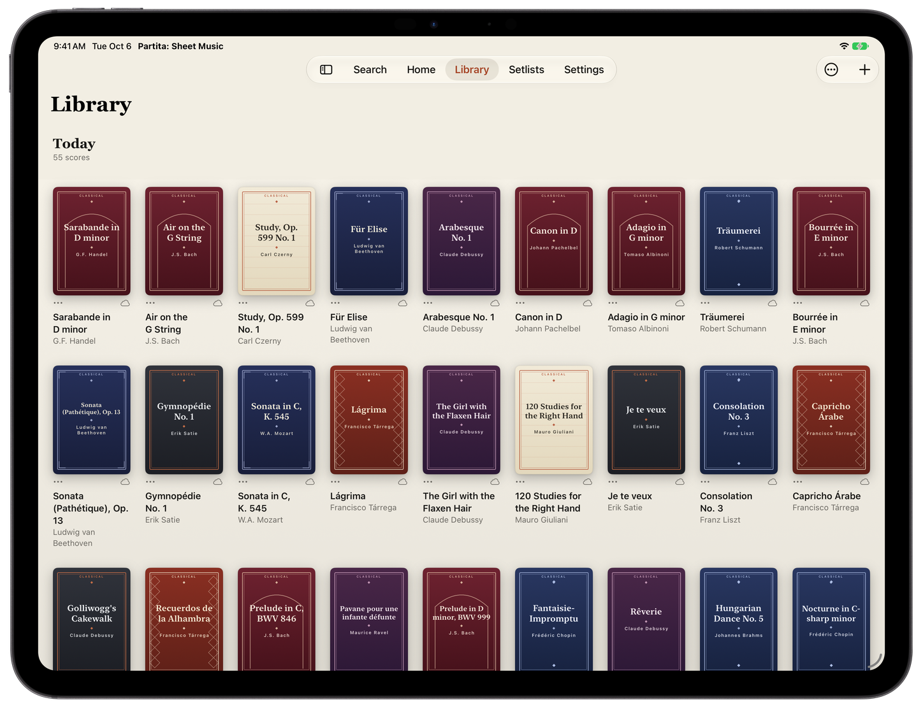923x707 pixels.
Task: Open the Fantaisie-Impromptu score cover
Action: pos(554,618)
